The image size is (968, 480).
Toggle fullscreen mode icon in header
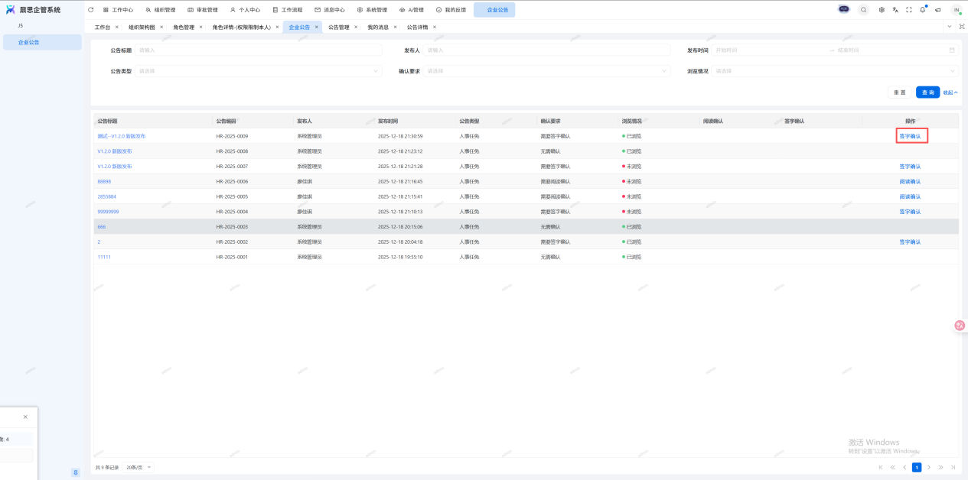point(909,10)
